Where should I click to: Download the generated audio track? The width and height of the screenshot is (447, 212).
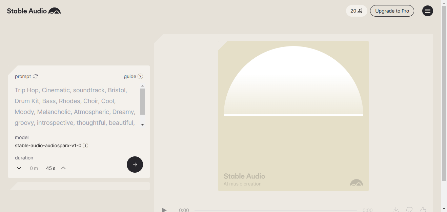pyautogui.click(x=395, y=210)
